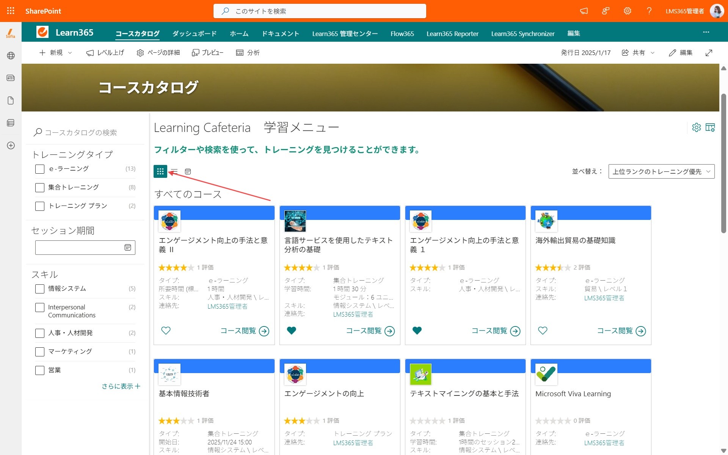Screen dimensions: 728x455
Task: Open catalog web part settings gear
Action: point(697,127)
